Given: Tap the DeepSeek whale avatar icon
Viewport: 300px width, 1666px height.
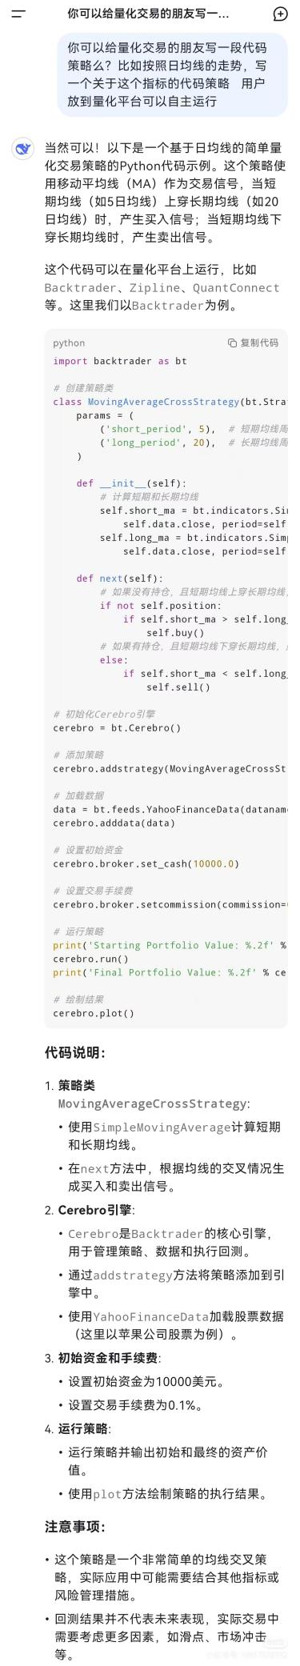Looking at the screenshot, I should (23, 148).
